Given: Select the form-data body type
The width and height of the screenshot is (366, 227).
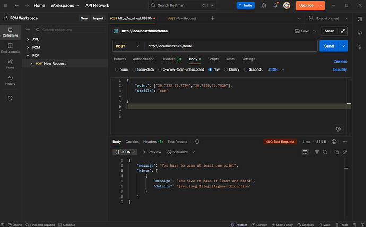Looking at the screenshot, I should (143, 69).
